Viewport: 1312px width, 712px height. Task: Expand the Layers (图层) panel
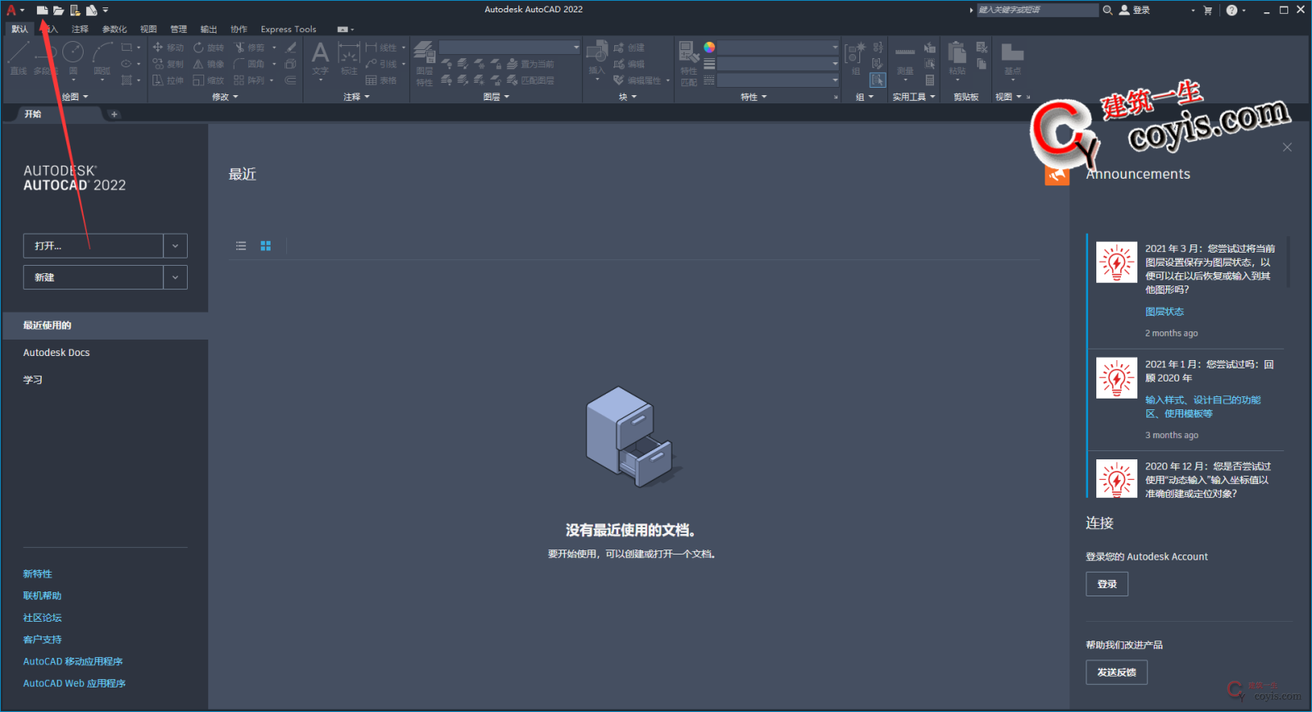point(496,97)
